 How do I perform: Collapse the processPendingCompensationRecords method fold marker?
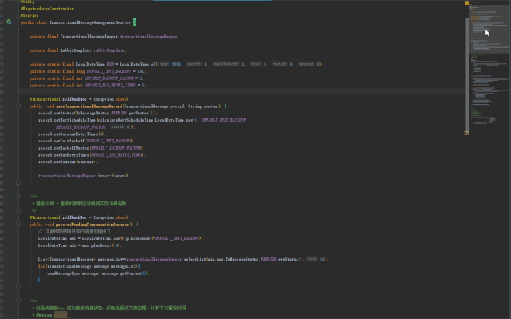18,225
